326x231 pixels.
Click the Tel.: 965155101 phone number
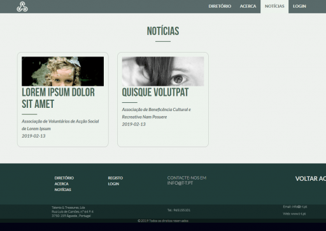click(179, 210)
